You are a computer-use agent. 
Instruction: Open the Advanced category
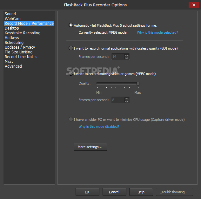point(13,66)
